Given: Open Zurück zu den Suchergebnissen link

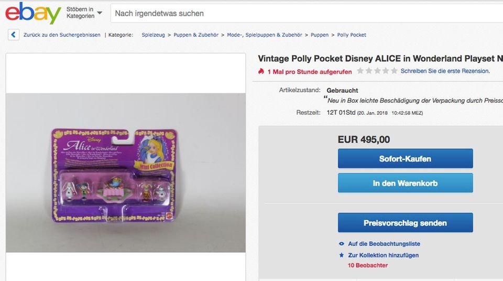Looking at the screenshot, I should tap(62, 35).
